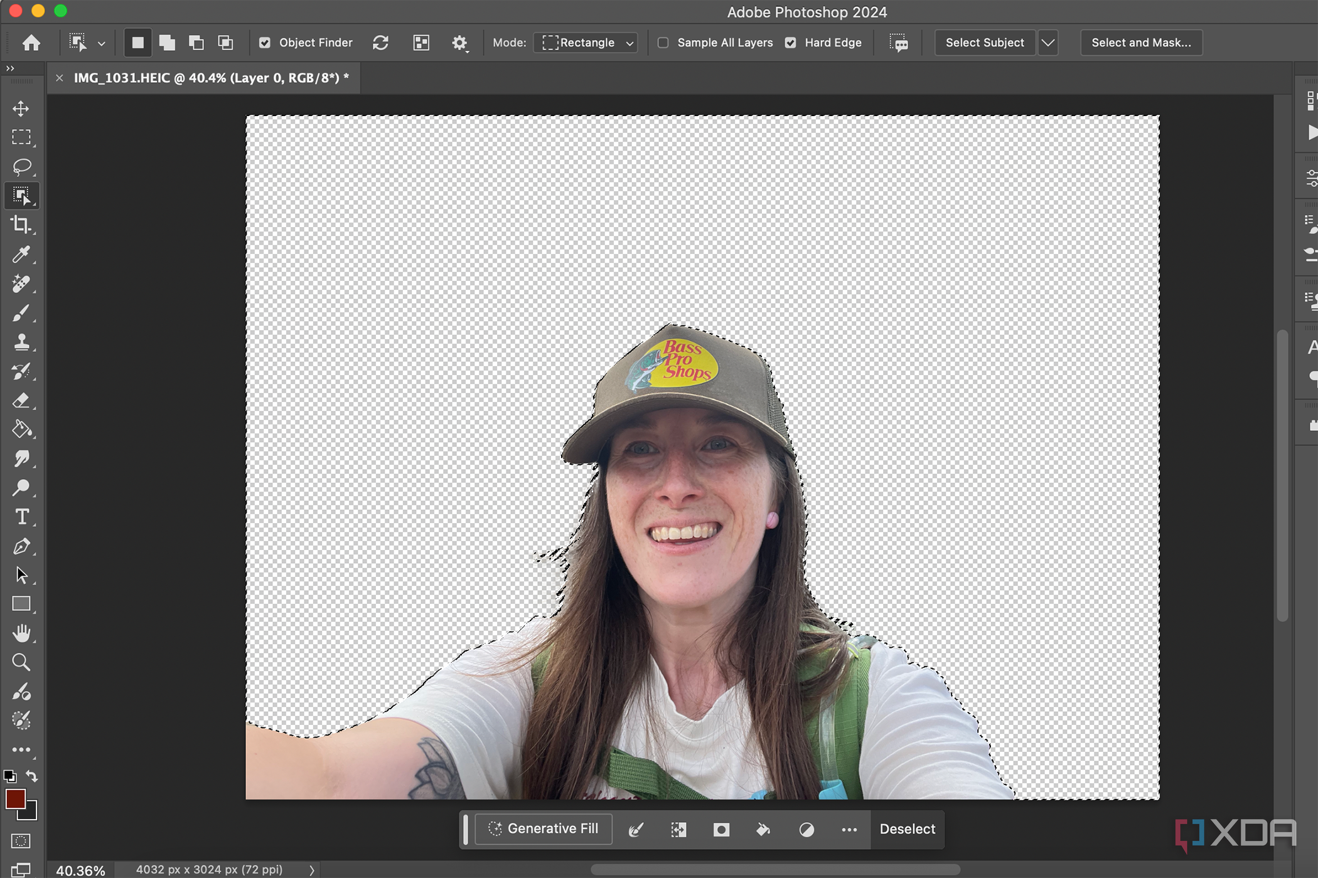Select the History Brush tool
This screenshot has width=1318, height=878.
tap(21, 371)
